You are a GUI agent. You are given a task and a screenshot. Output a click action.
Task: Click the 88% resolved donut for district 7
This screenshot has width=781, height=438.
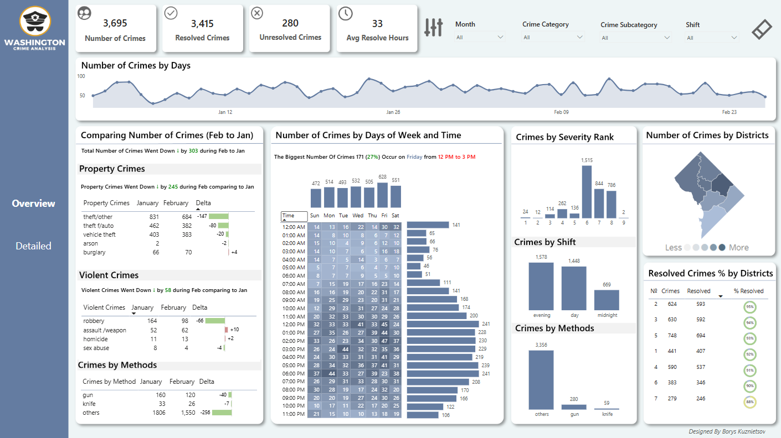pyautogui.click(x=751, y=402)
